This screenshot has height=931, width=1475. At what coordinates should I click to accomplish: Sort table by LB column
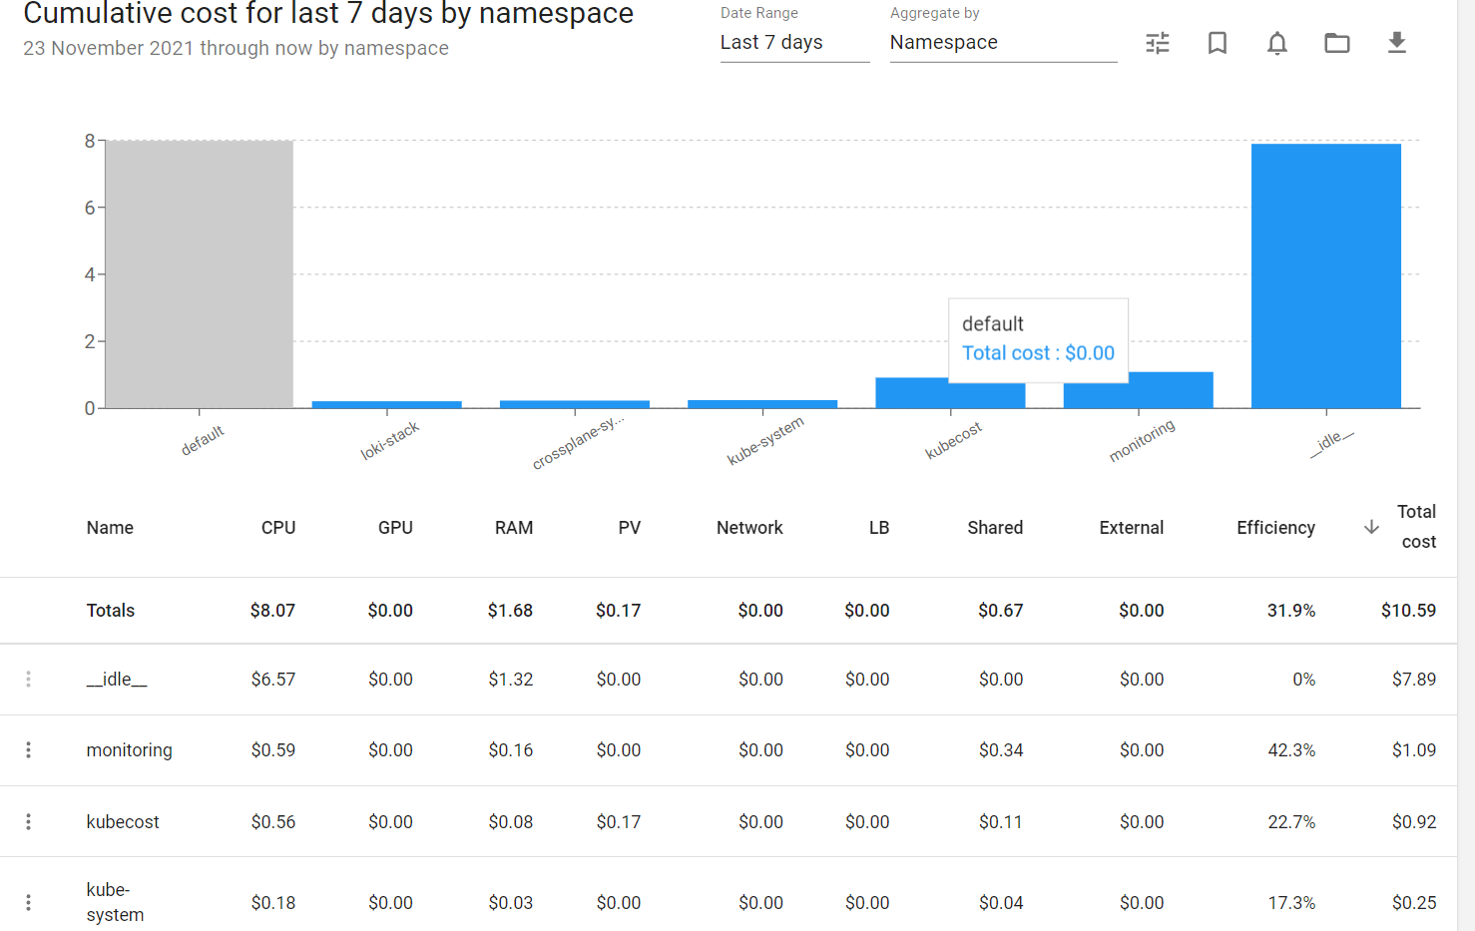pyautogui.click(x=879, y=528)
